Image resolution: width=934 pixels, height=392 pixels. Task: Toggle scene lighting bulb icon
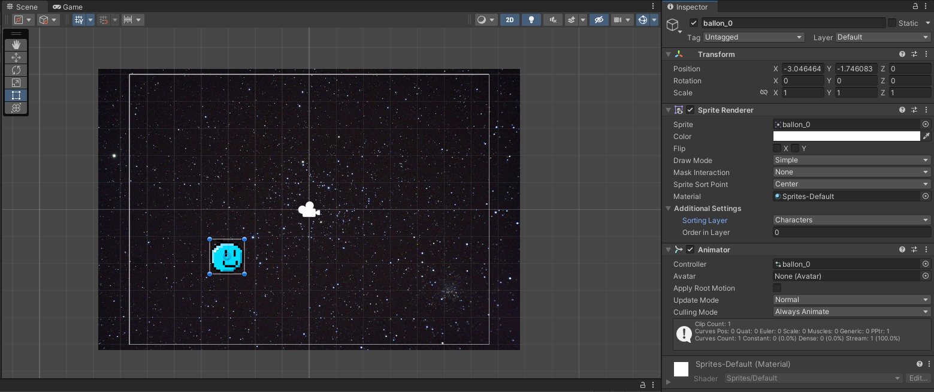click(x=531, y=20)
